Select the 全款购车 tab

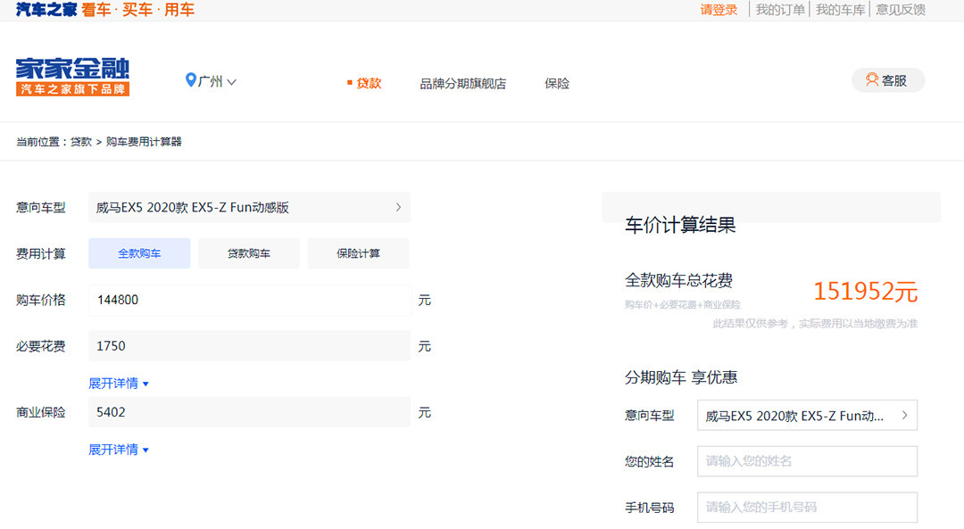(x=139, y=253)
